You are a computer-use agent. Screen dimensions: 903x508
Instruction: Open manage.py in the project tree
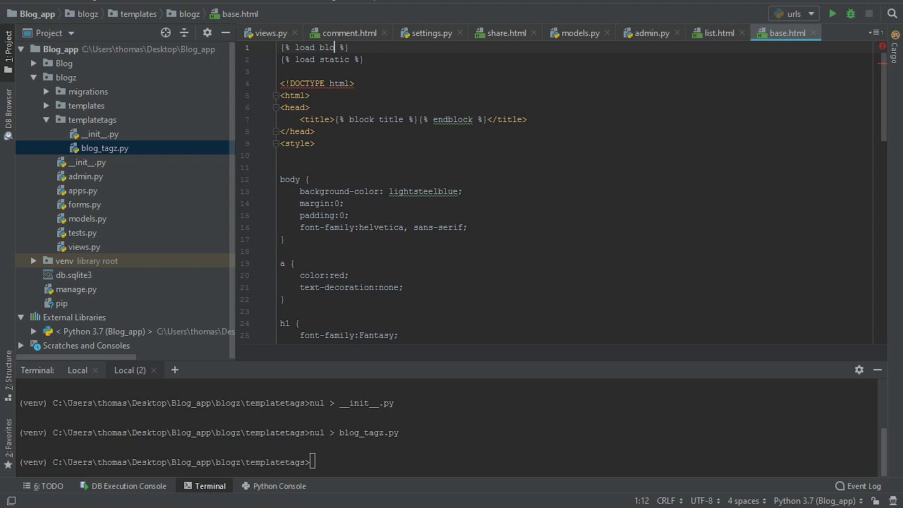(x=76, y=289)
